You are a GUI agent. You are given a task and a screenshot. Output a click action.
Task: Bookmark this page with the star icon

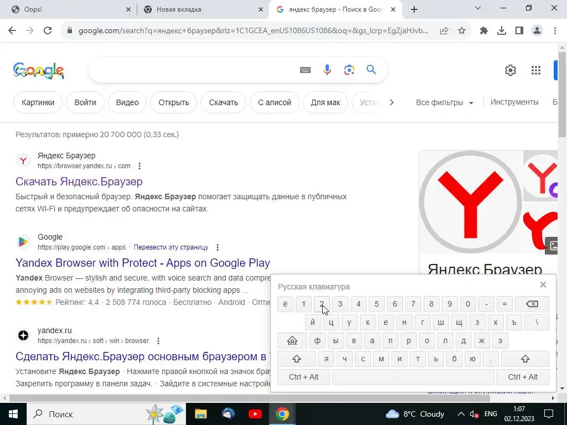462,31
